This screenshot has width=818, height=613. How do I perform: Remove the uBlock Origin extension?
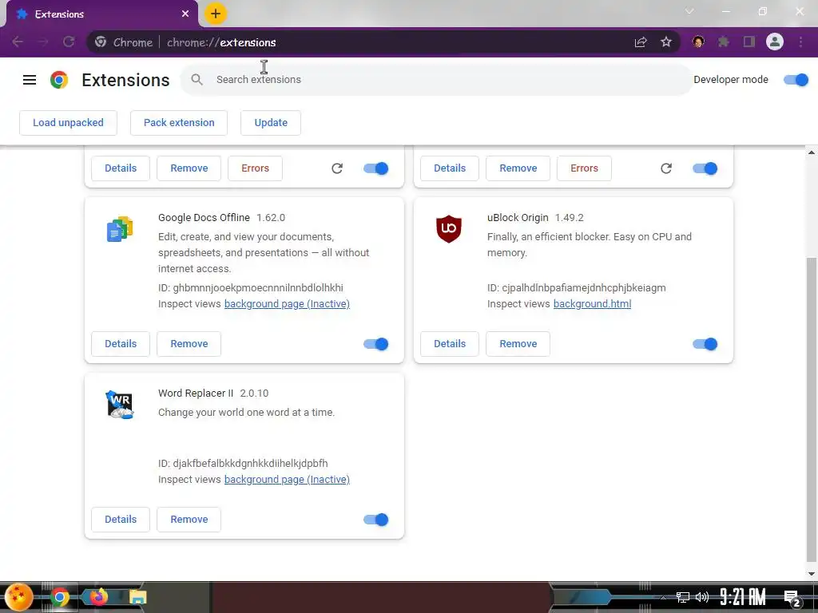[x=518, y=344]
